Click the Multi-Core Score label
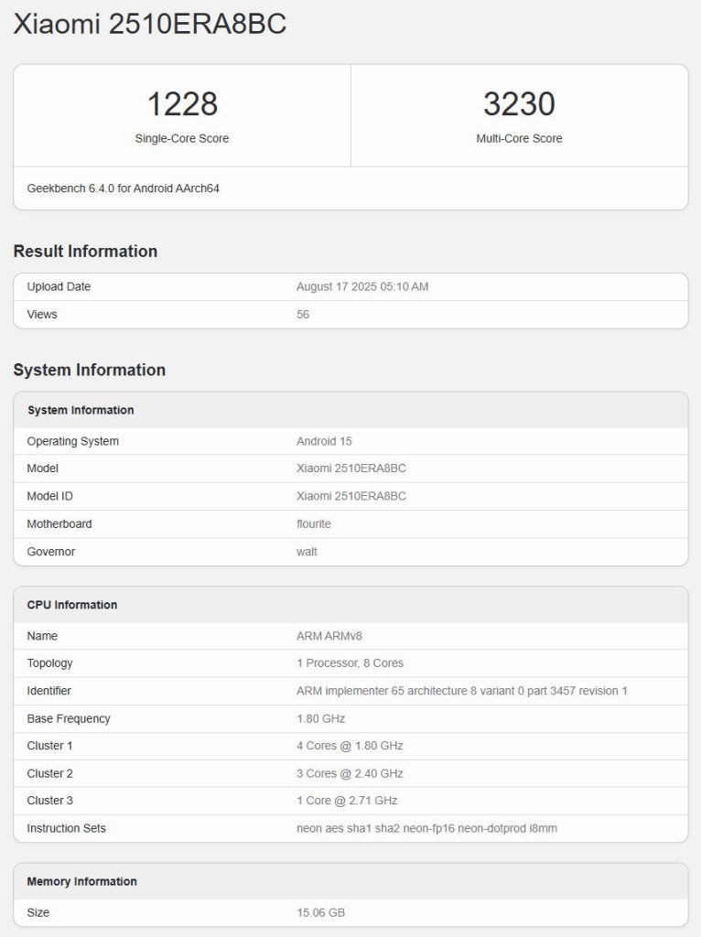Screen dimensions: 701x937 pos(519,139)
